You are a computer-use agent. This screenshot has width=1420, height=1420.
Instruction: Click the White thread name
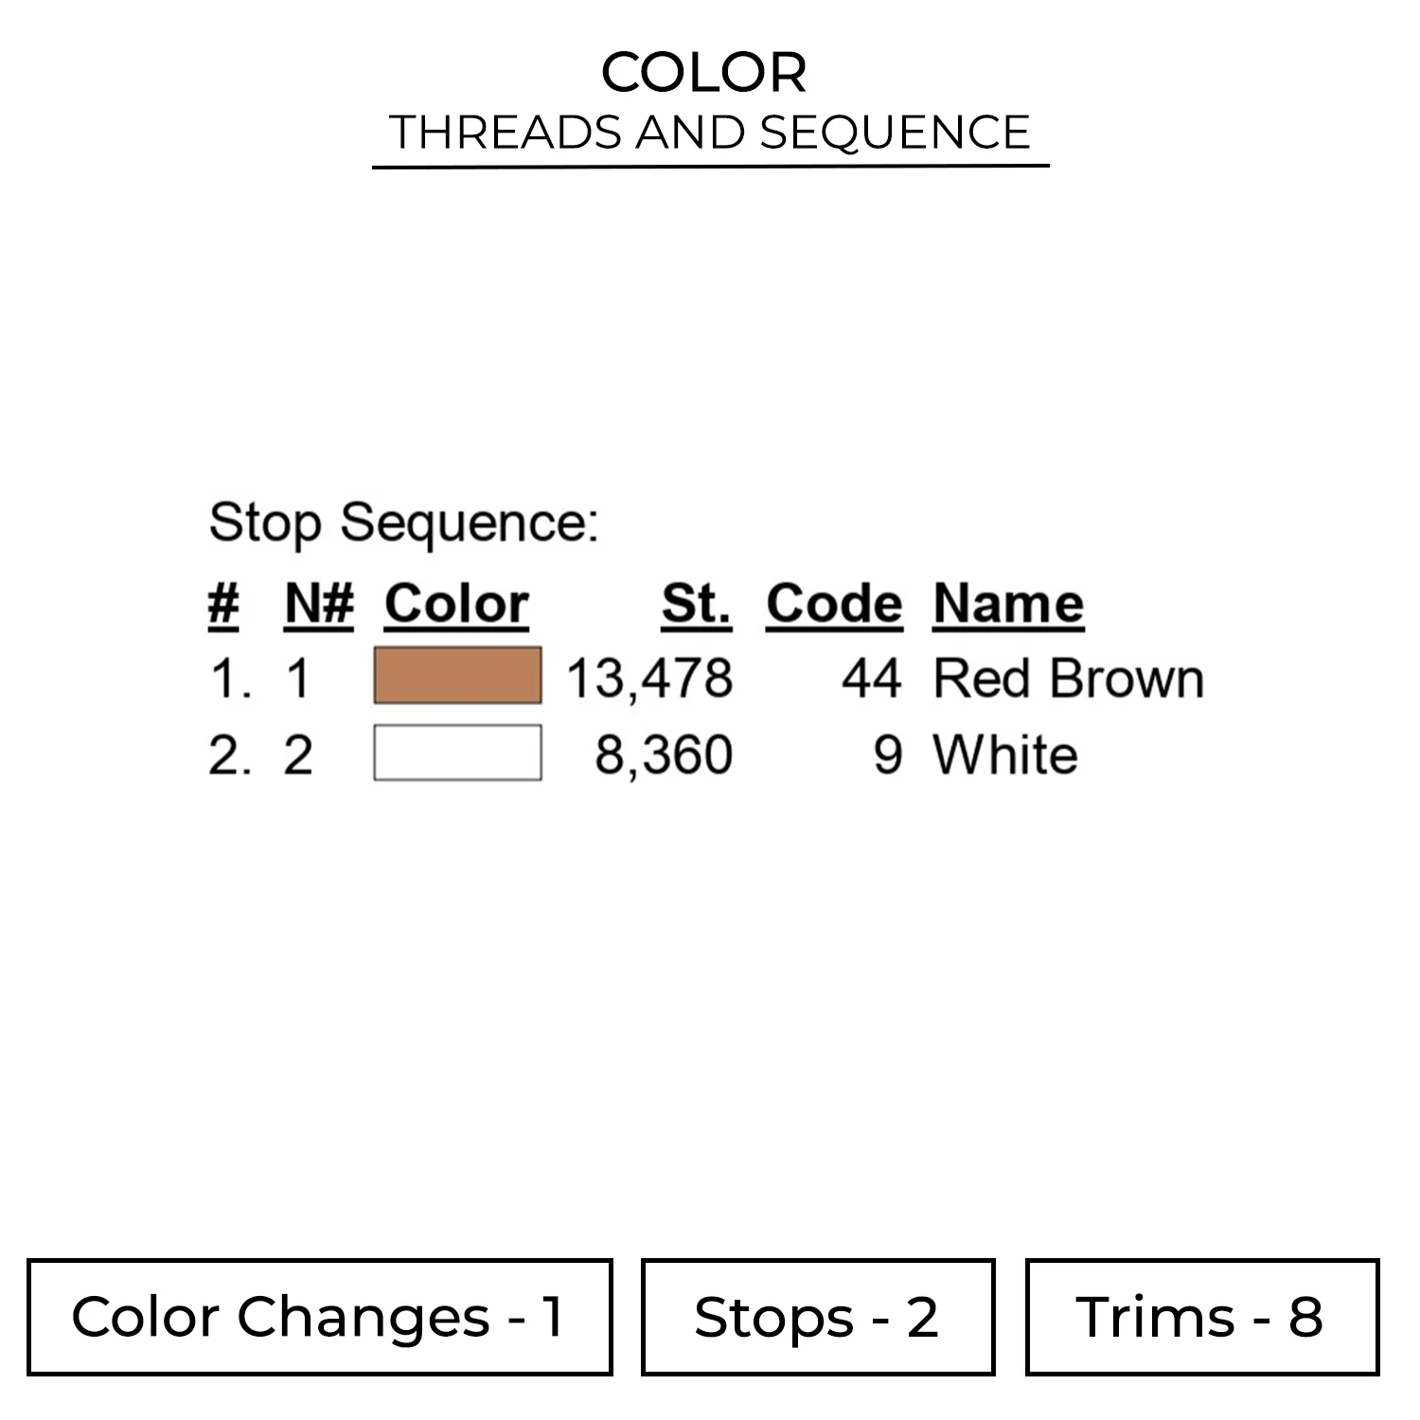tap(1005, 754)
